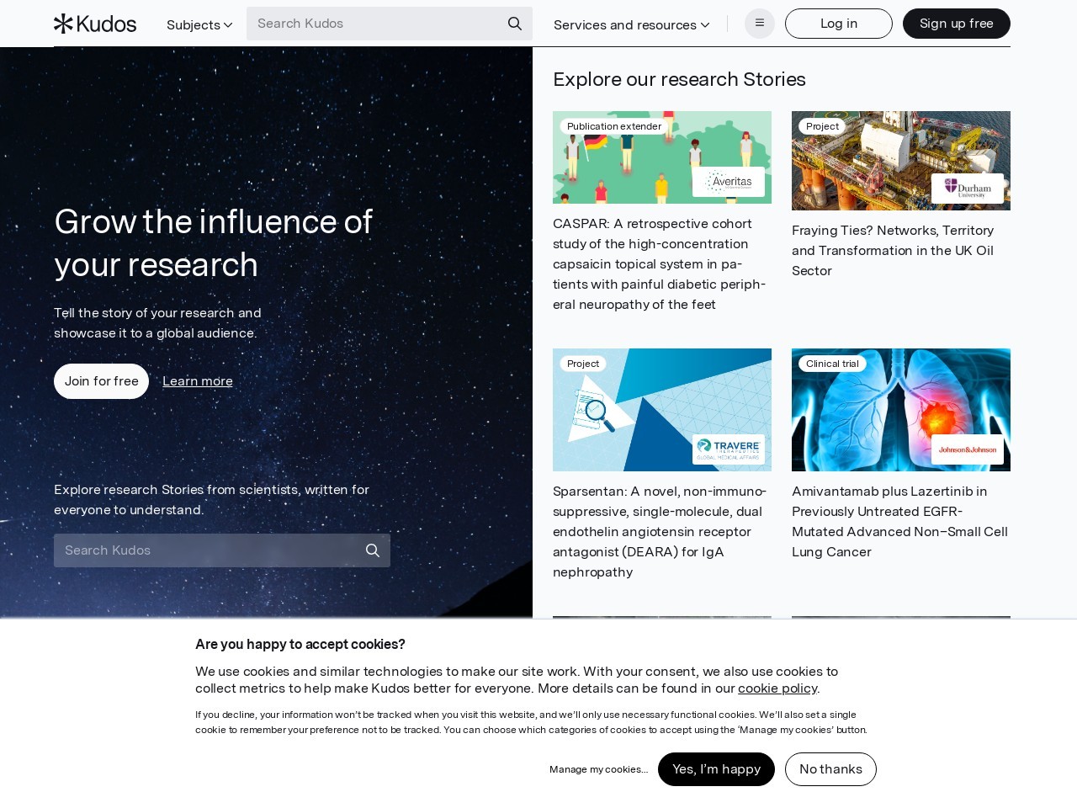Click Join for free button
1077x808 pixels.
pyautogui.click(x=102, y=381)
